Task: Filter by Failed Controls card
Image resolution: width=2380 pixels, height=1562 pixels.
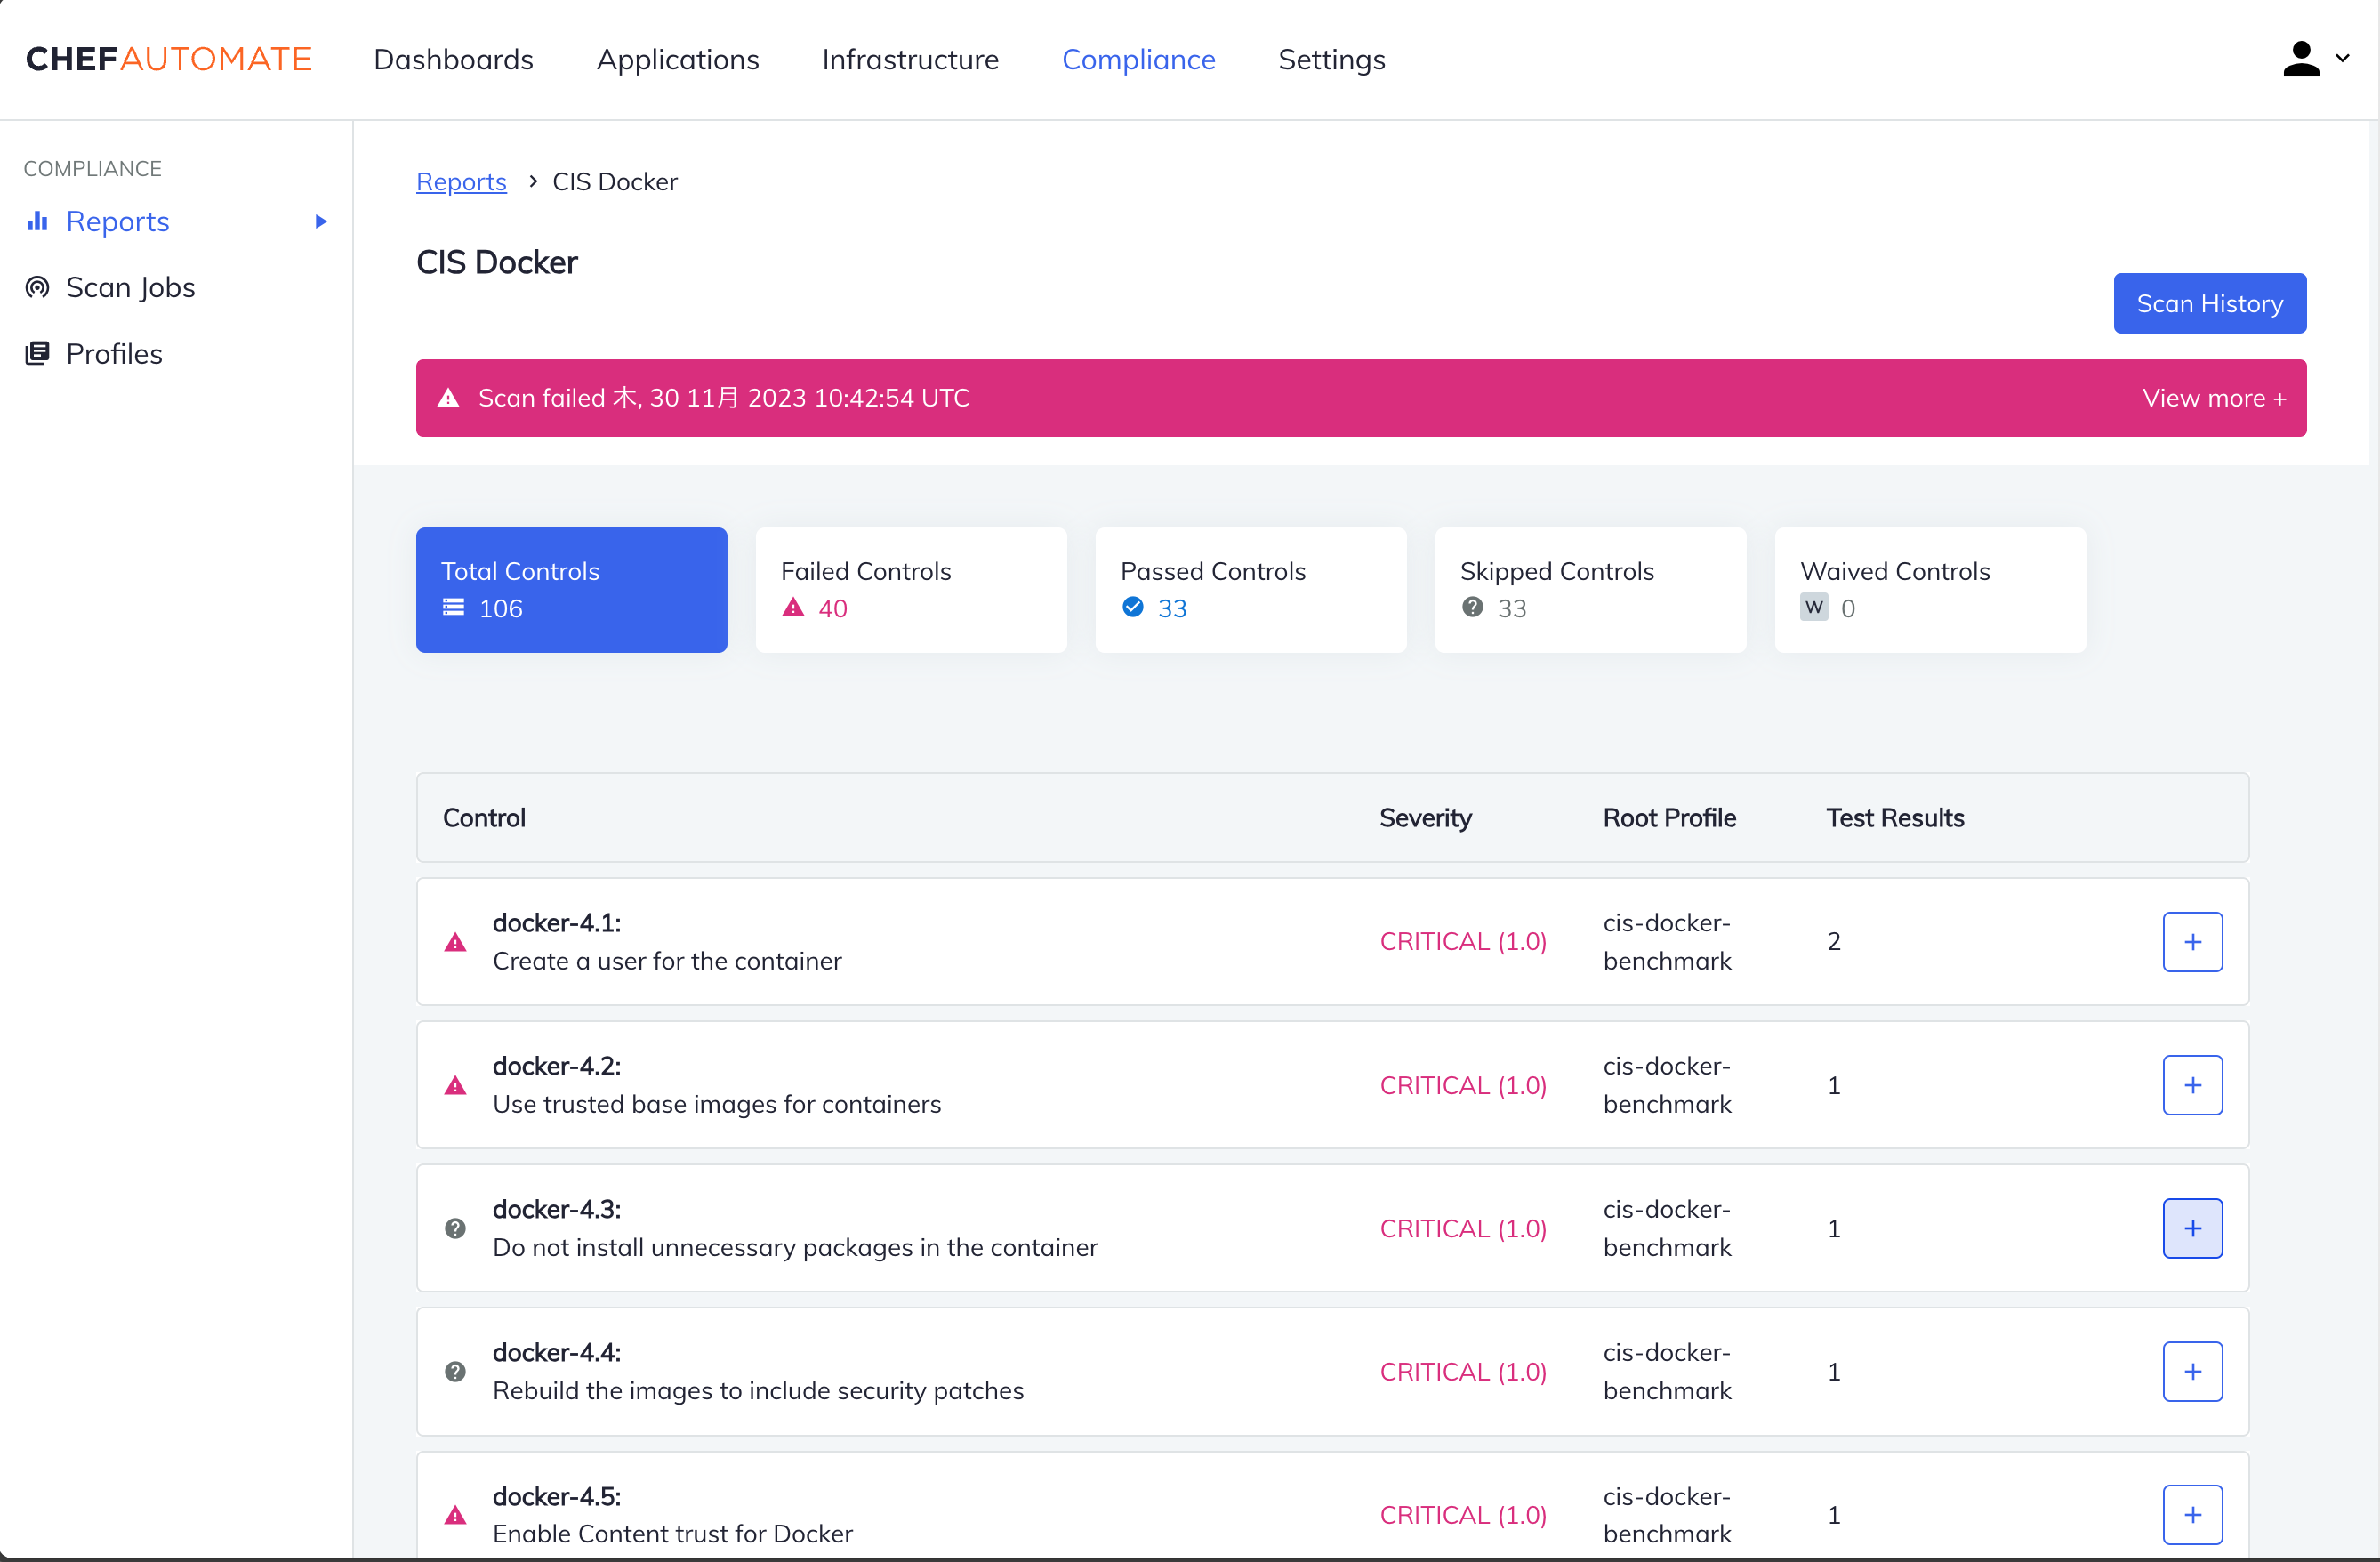Action: click(911, 590)
